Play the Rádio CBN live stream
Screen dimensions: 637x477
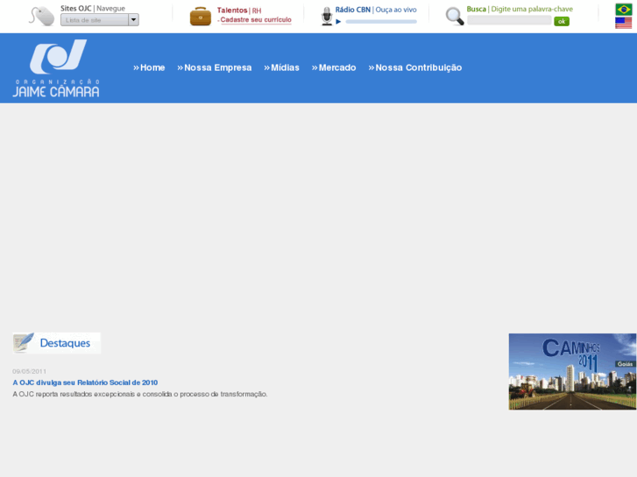click(338, 22)
